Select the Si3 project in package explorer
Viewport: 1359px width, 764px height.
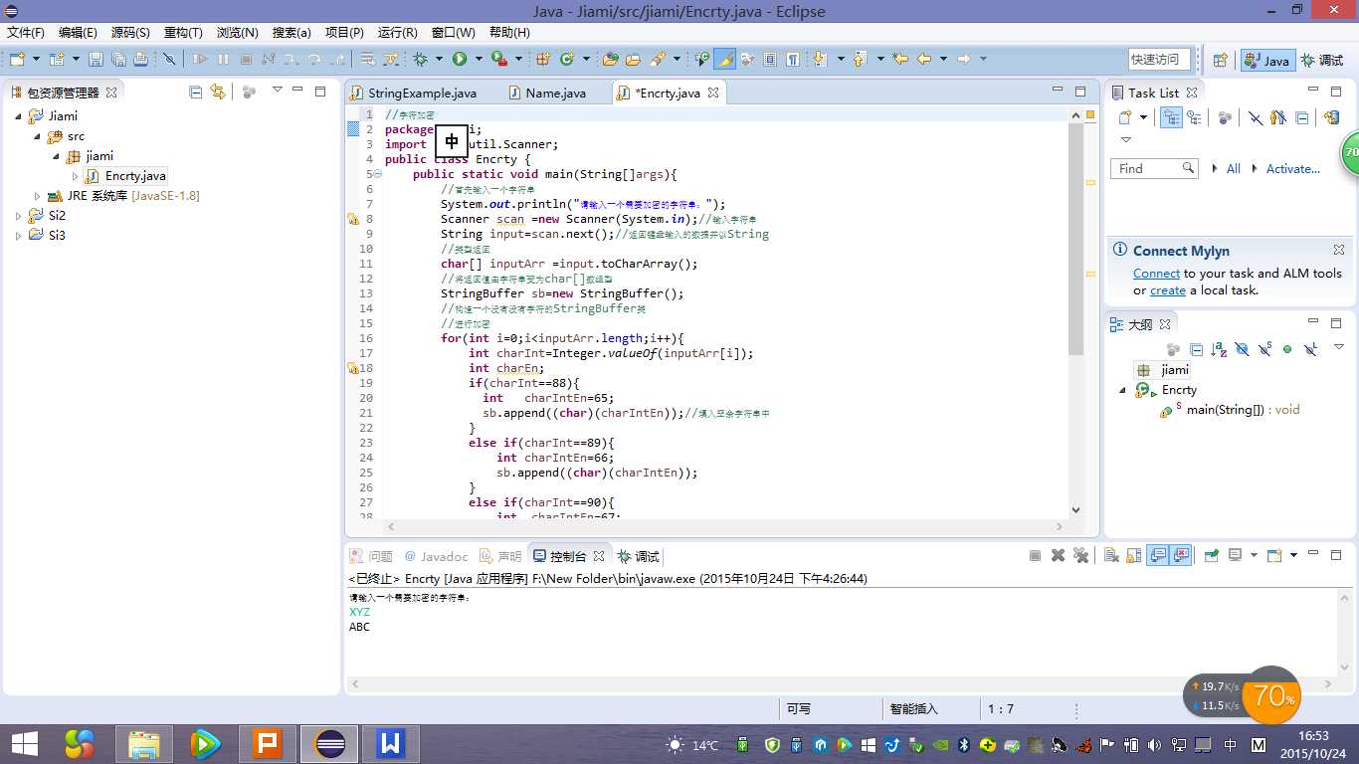pos(47,236)
